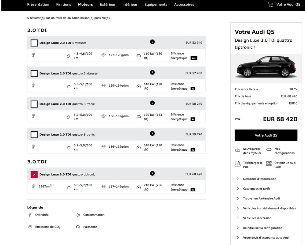Show info for Design Luxe 2.0 TDI 6 vitesses
Image resolution: width=305 pixels, height=245 pixels.
pos(152,42)
